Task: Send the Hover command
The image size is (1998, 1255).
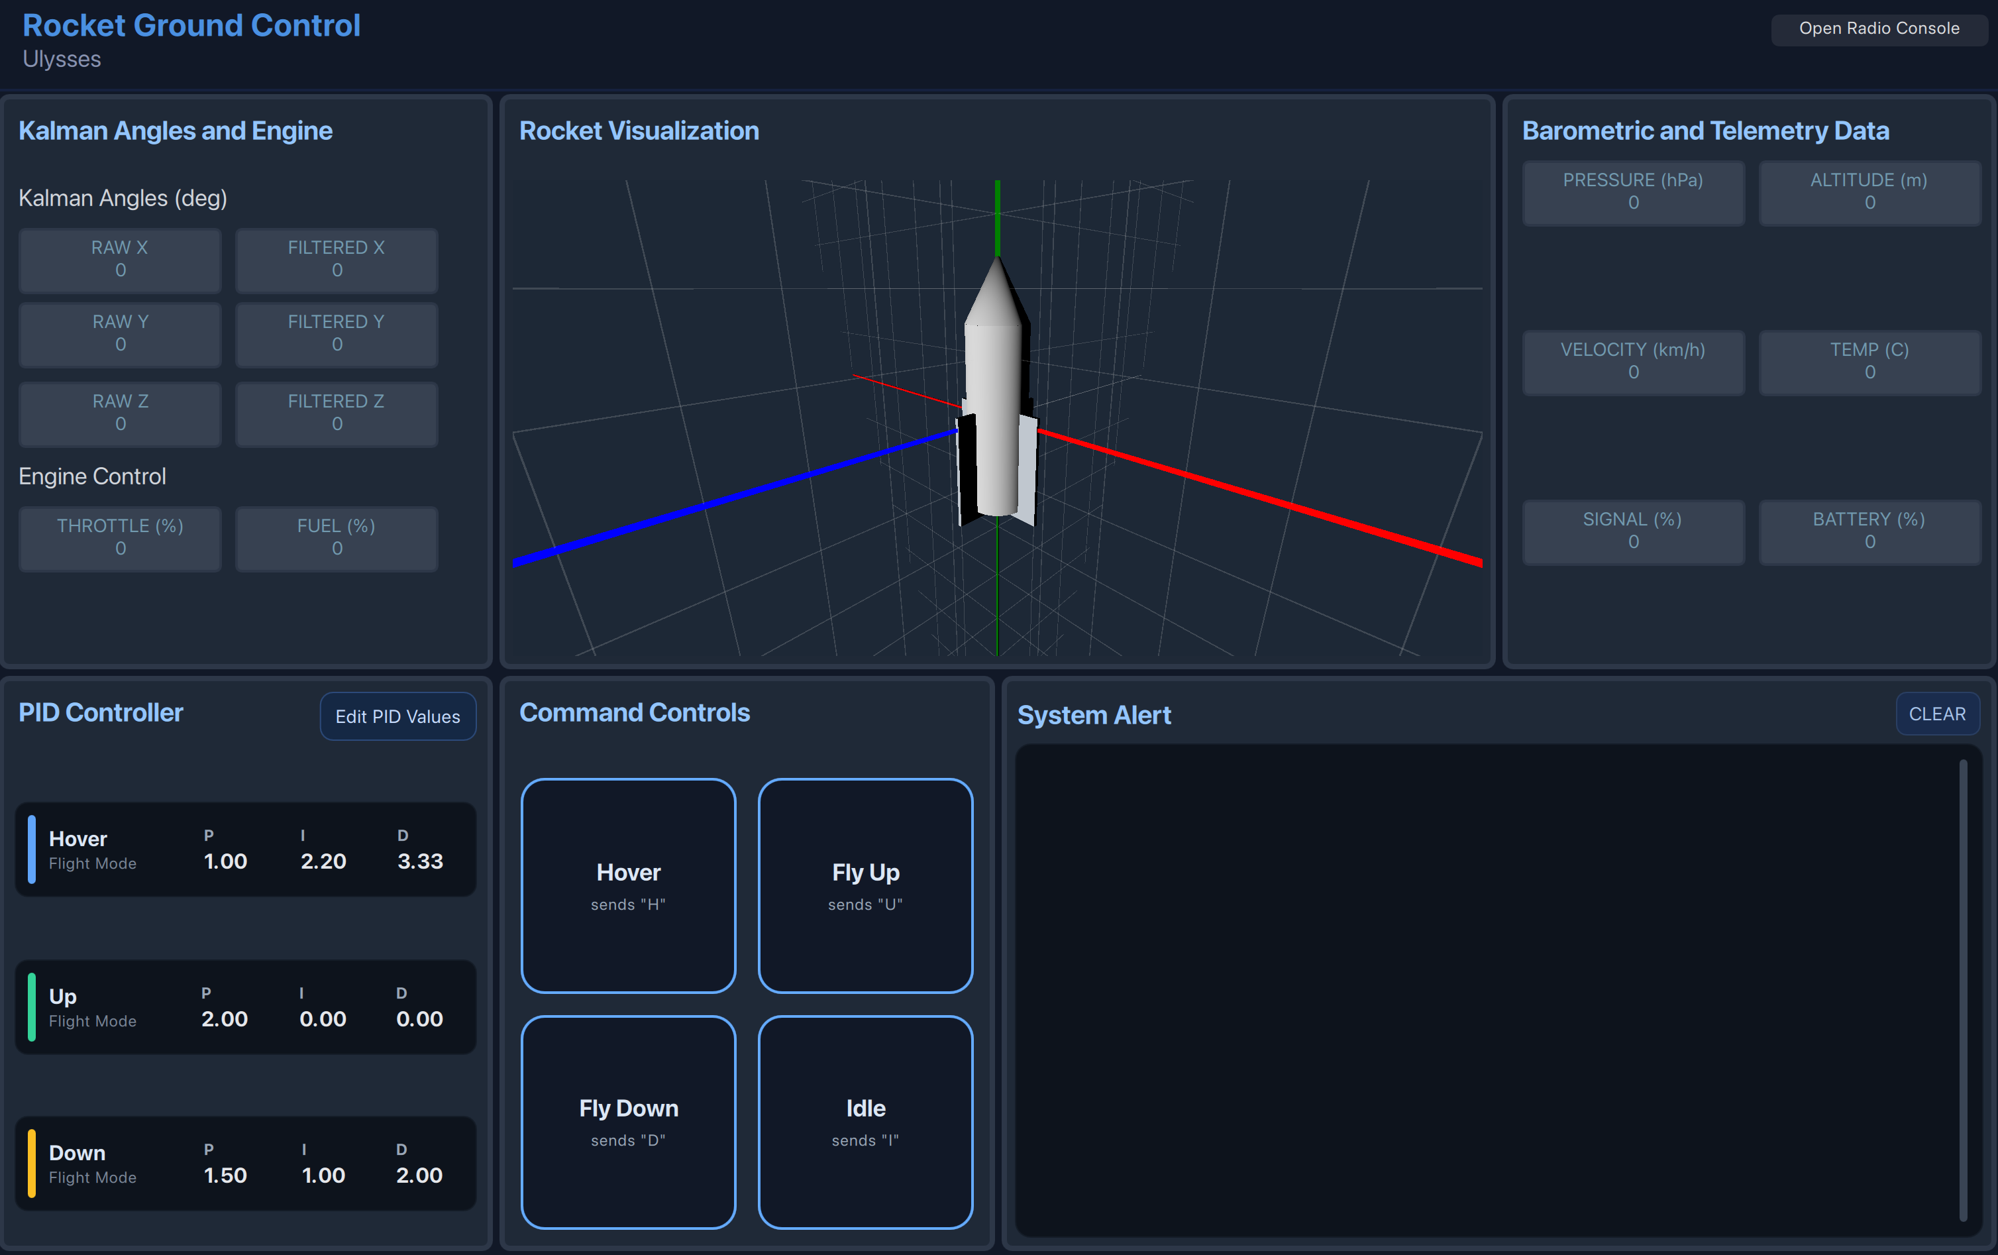Action: pos(627,885)
